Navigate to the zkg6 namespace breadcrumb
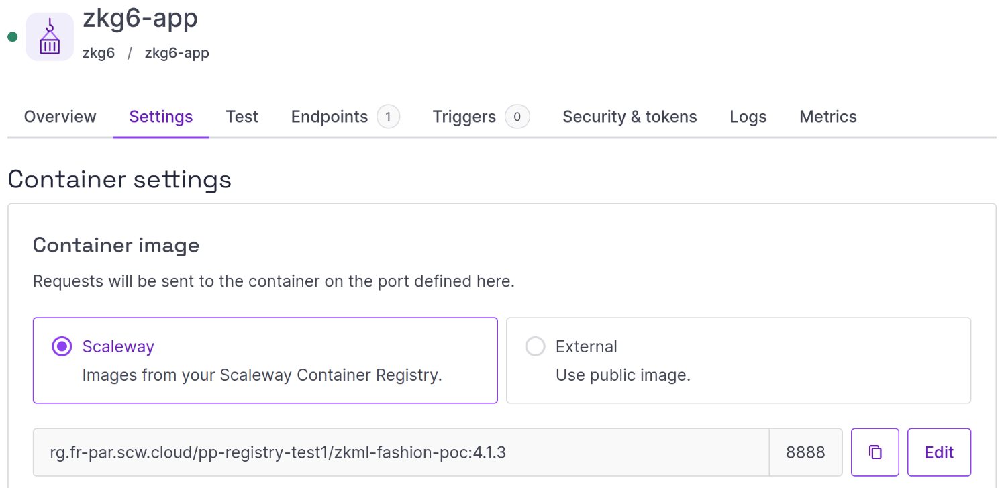The height and width of the screenshot is (488, 1000). coord(99,53)
